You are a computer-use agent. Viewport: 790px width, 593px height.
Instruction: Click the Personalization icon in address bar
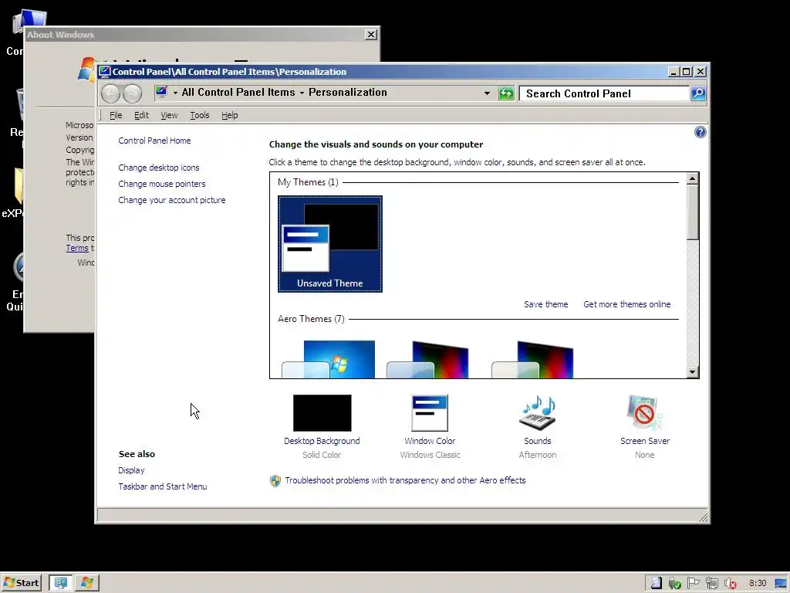[161, 93]
